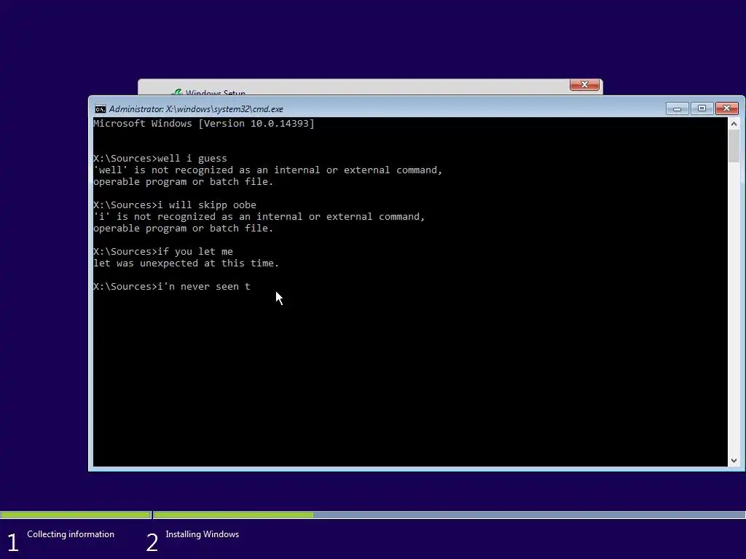Click the Installing Windows progress bar
This screenshot has width=746, height=559.
[449, 515]
